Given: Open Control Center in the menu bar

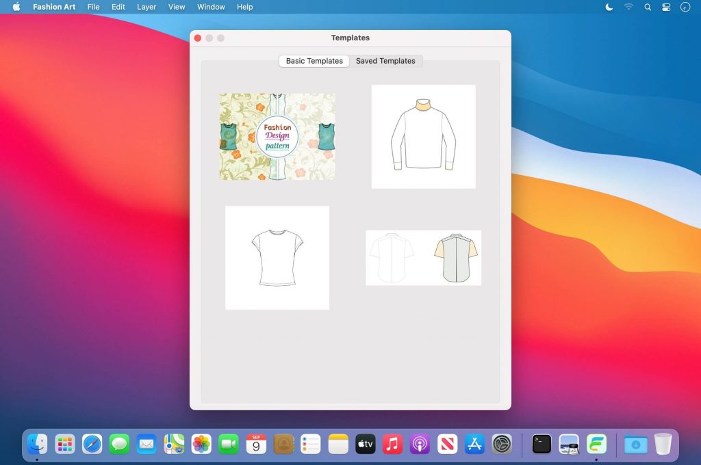Looking at the screenshot, I should point(666,7).
